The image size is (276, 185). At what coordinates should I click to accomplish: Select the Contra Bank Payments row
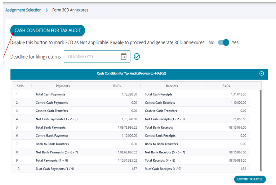point(52,136)
